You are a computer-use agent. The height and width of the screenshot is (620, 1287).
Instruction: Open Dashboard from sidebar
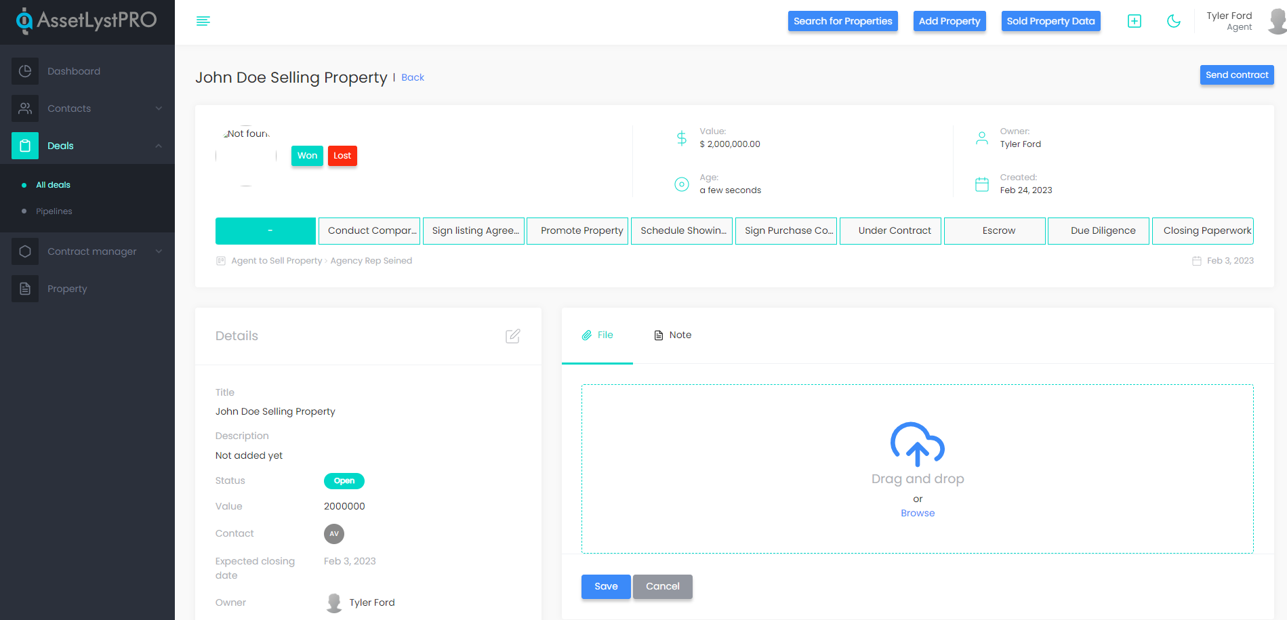click(x=74, y=71)
